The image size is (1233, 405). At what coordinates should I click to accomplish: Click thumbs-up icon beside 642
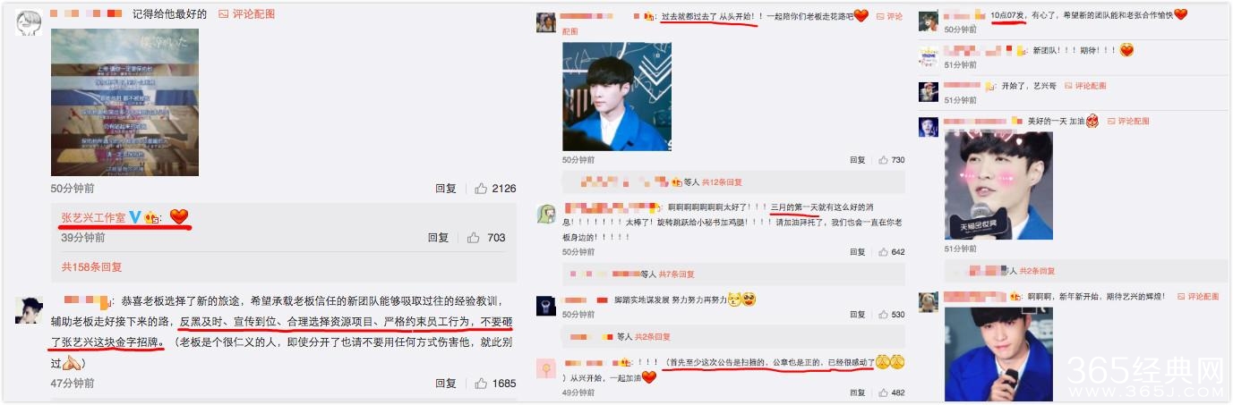point(883,252)
